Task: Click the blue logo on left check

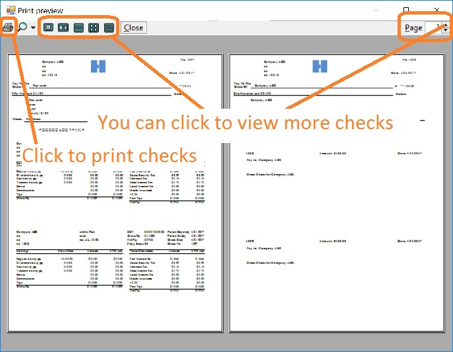Action: (x=98, y=65)
